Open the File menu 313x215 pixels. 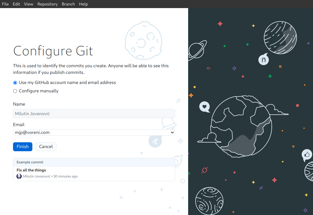(x=5, y=4)
